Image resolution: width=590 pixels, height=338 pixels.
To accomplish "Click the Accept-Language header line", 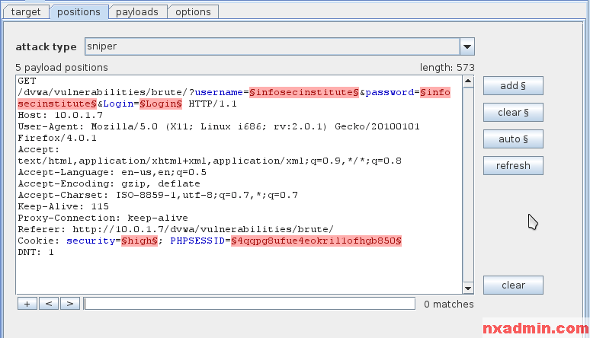I will [x=112, y=172].
